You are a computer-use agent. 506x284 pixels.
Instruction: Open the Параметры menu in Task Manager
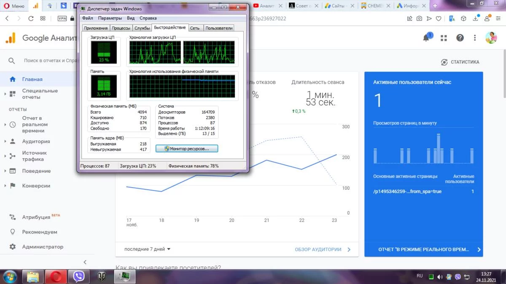point(110,18)
